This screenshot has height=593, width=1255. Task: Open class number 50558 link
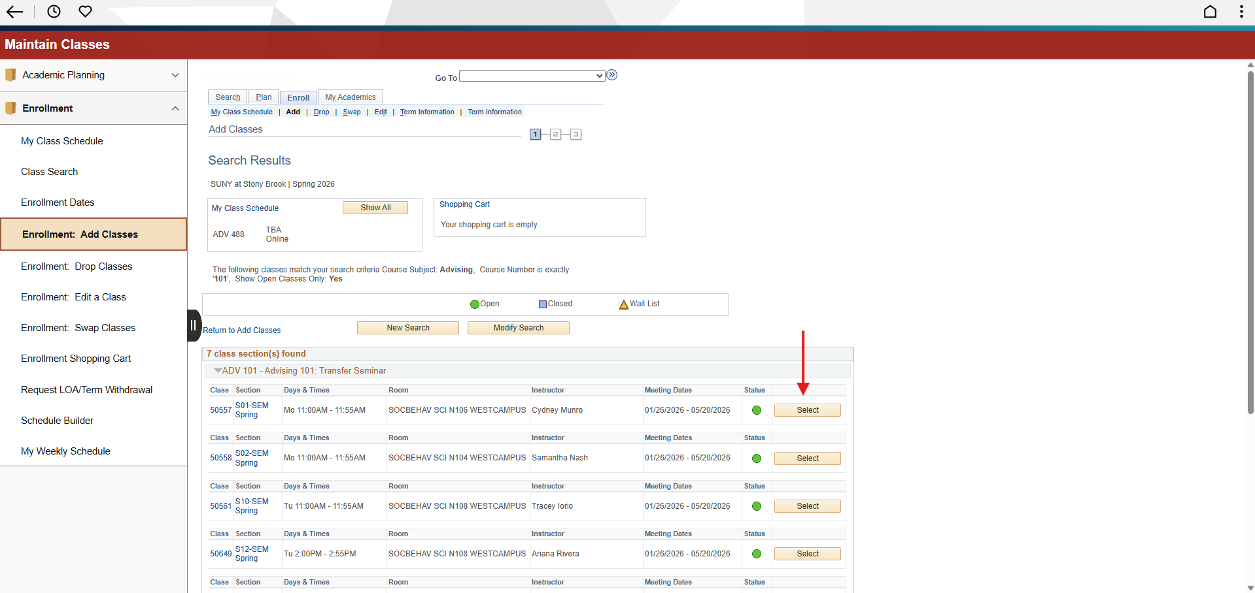221,458
